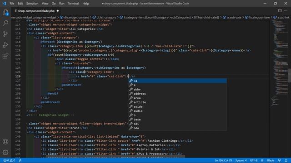Click the LF end-of-line status item

(262, 160)
